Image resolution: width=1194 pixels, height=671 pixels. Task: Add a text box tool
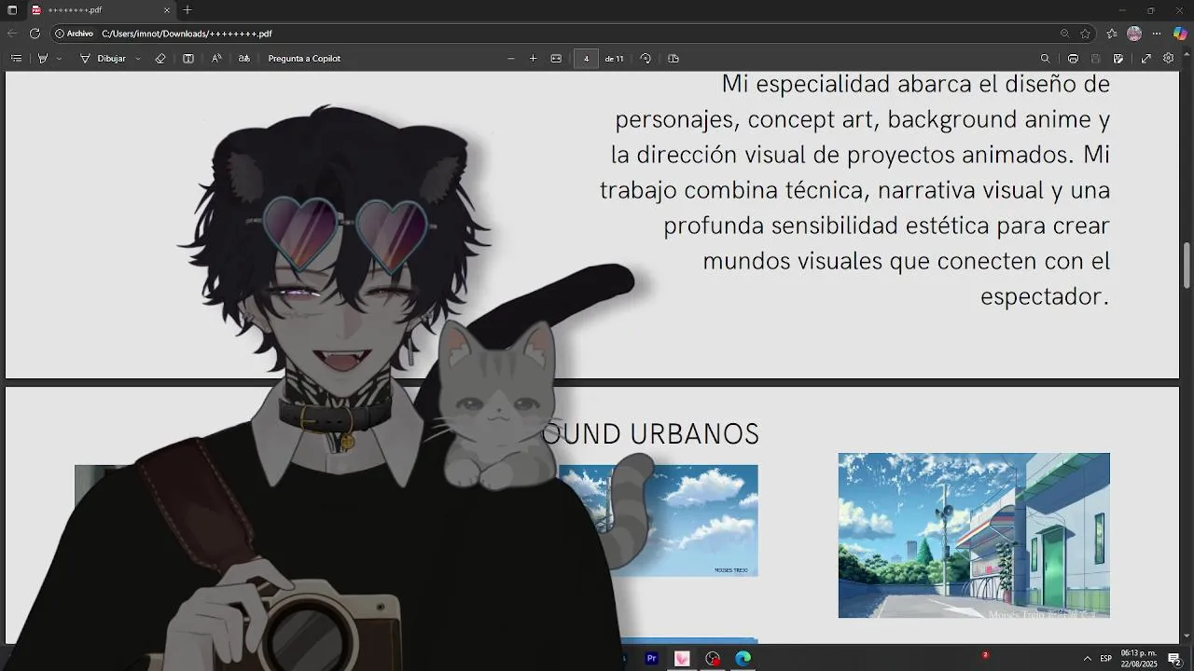click(188, 59)
